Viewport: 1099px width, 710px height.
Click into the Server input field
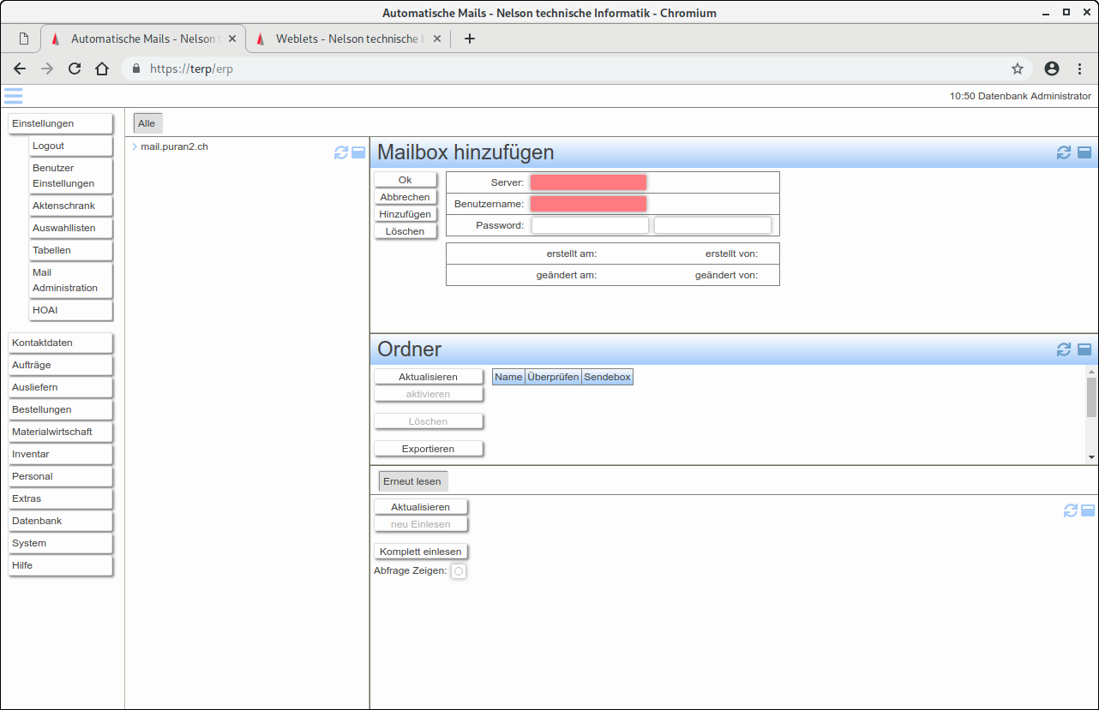[588, 182]
